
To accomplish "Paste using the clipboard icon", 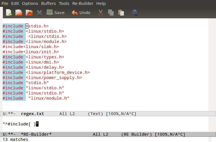I will pos(121,13).
